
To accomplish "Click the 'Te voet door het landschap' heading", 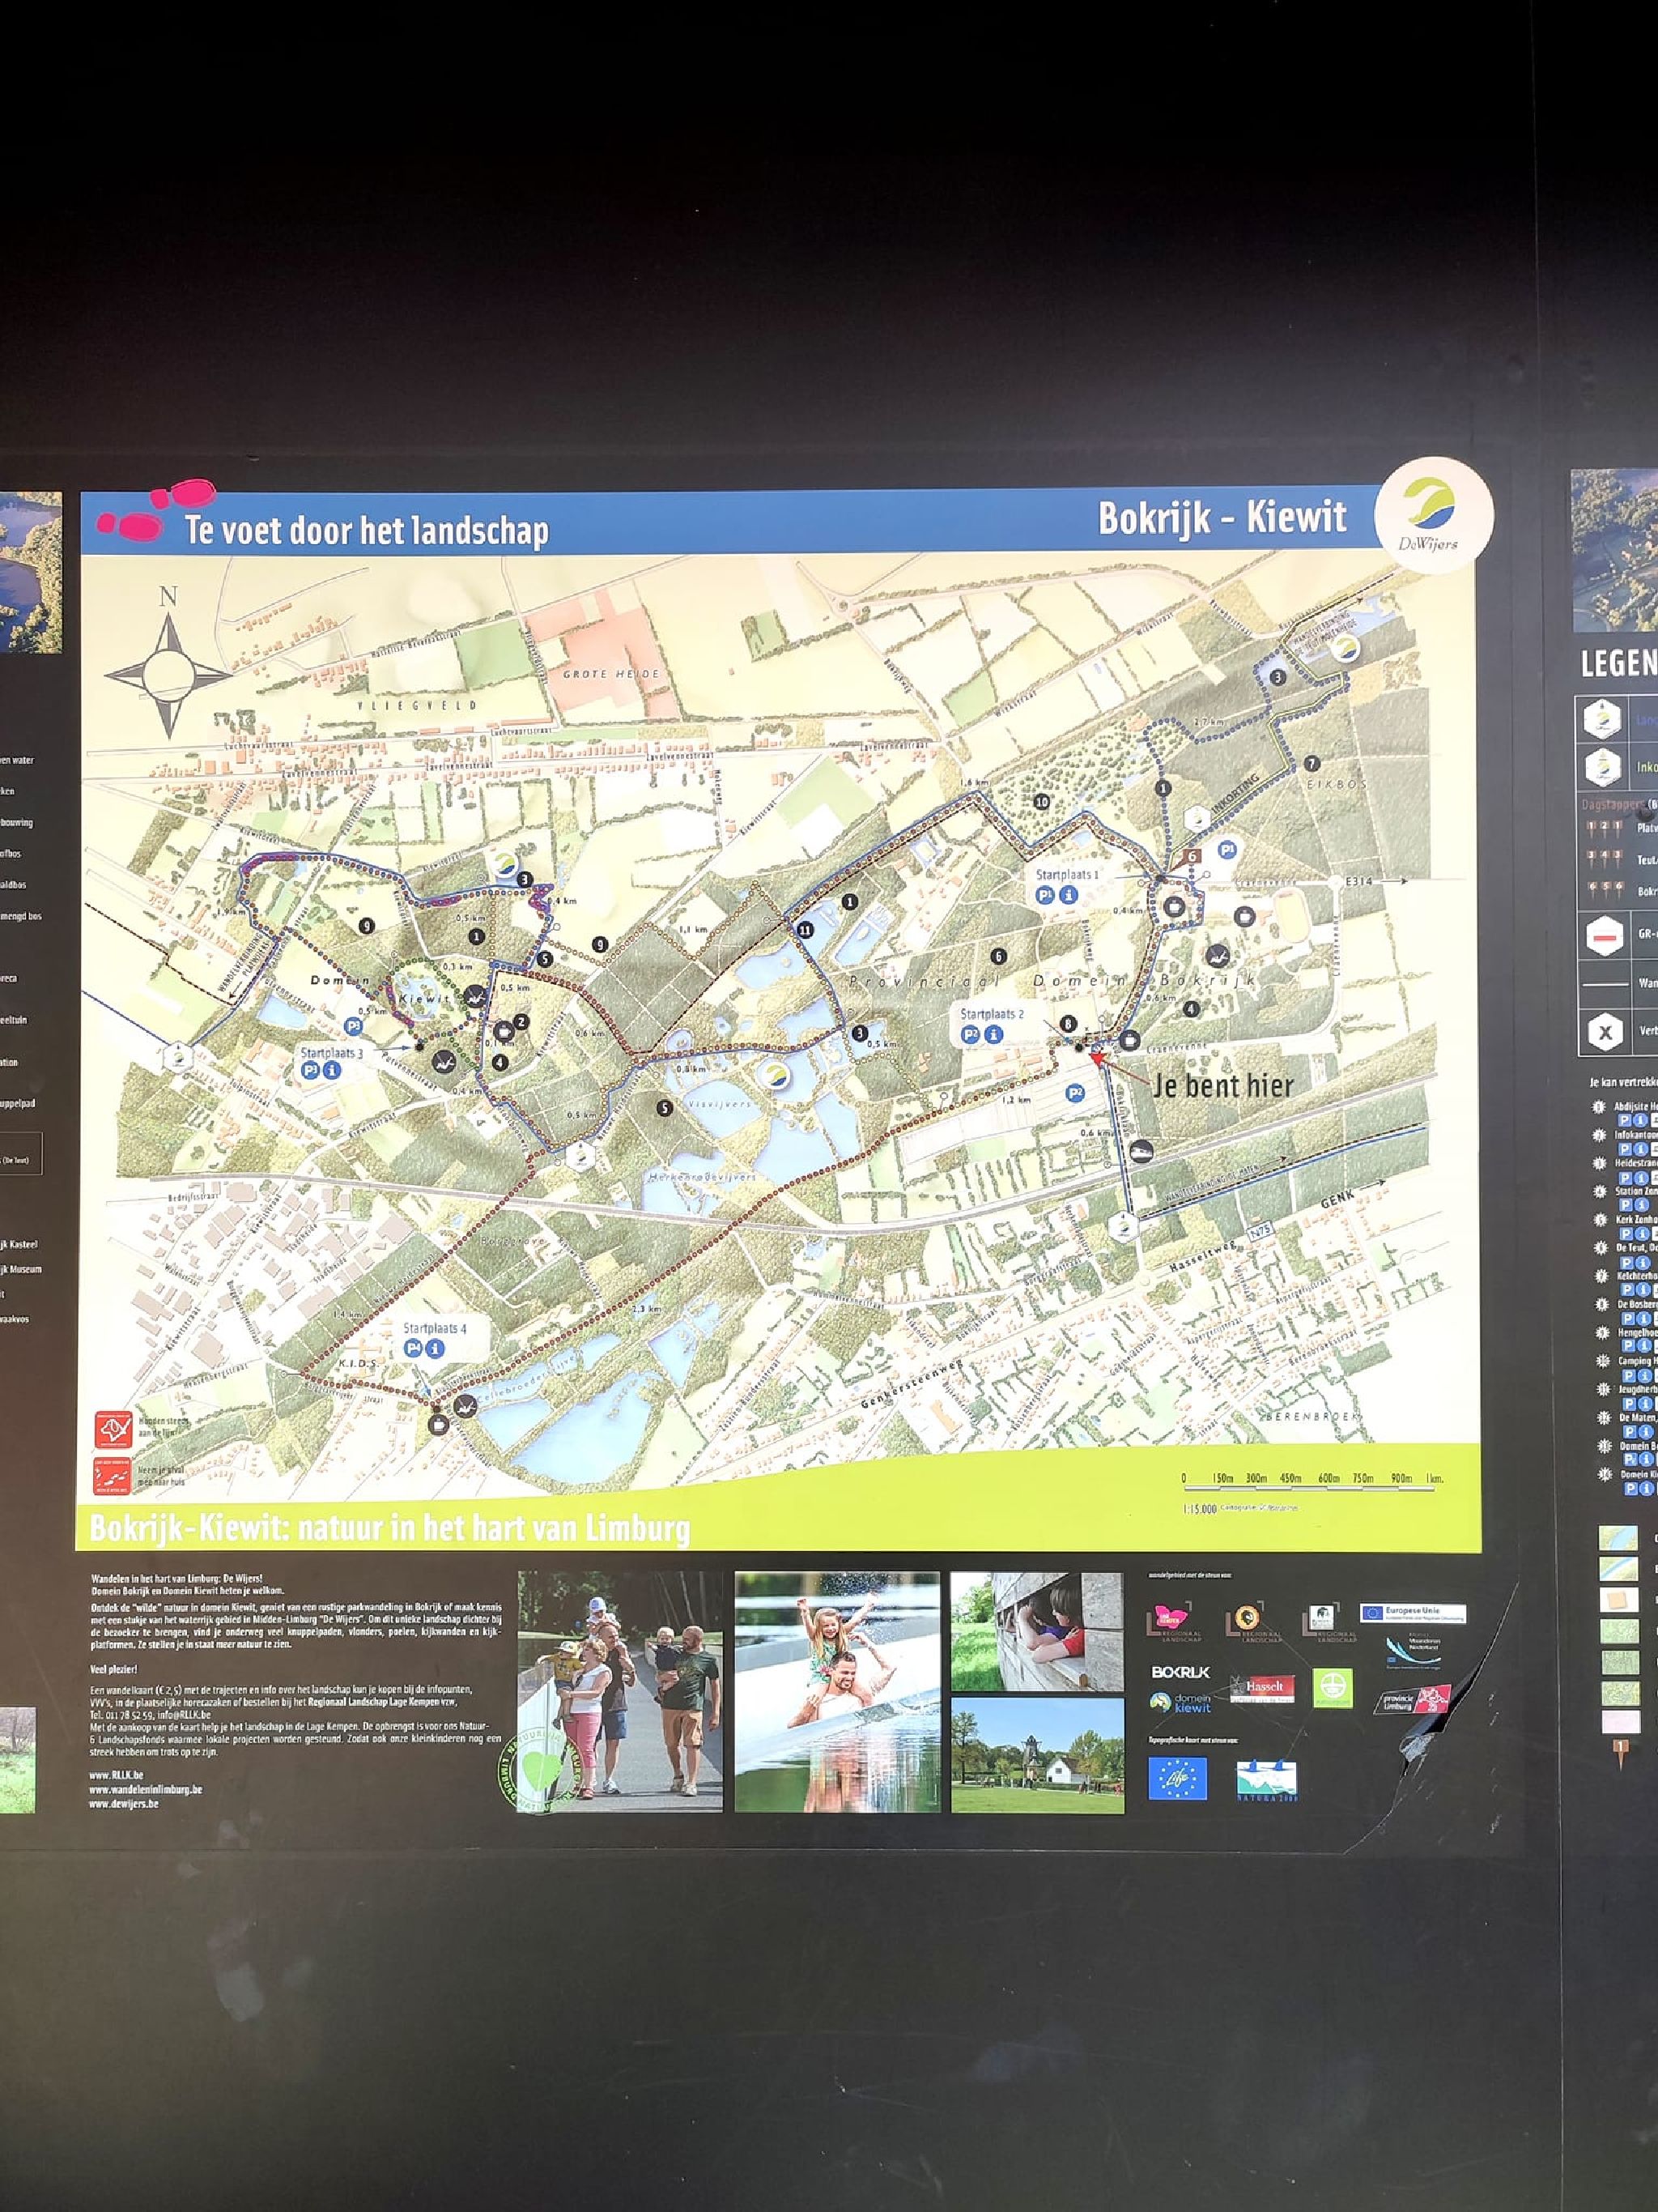I will point(366,529).
